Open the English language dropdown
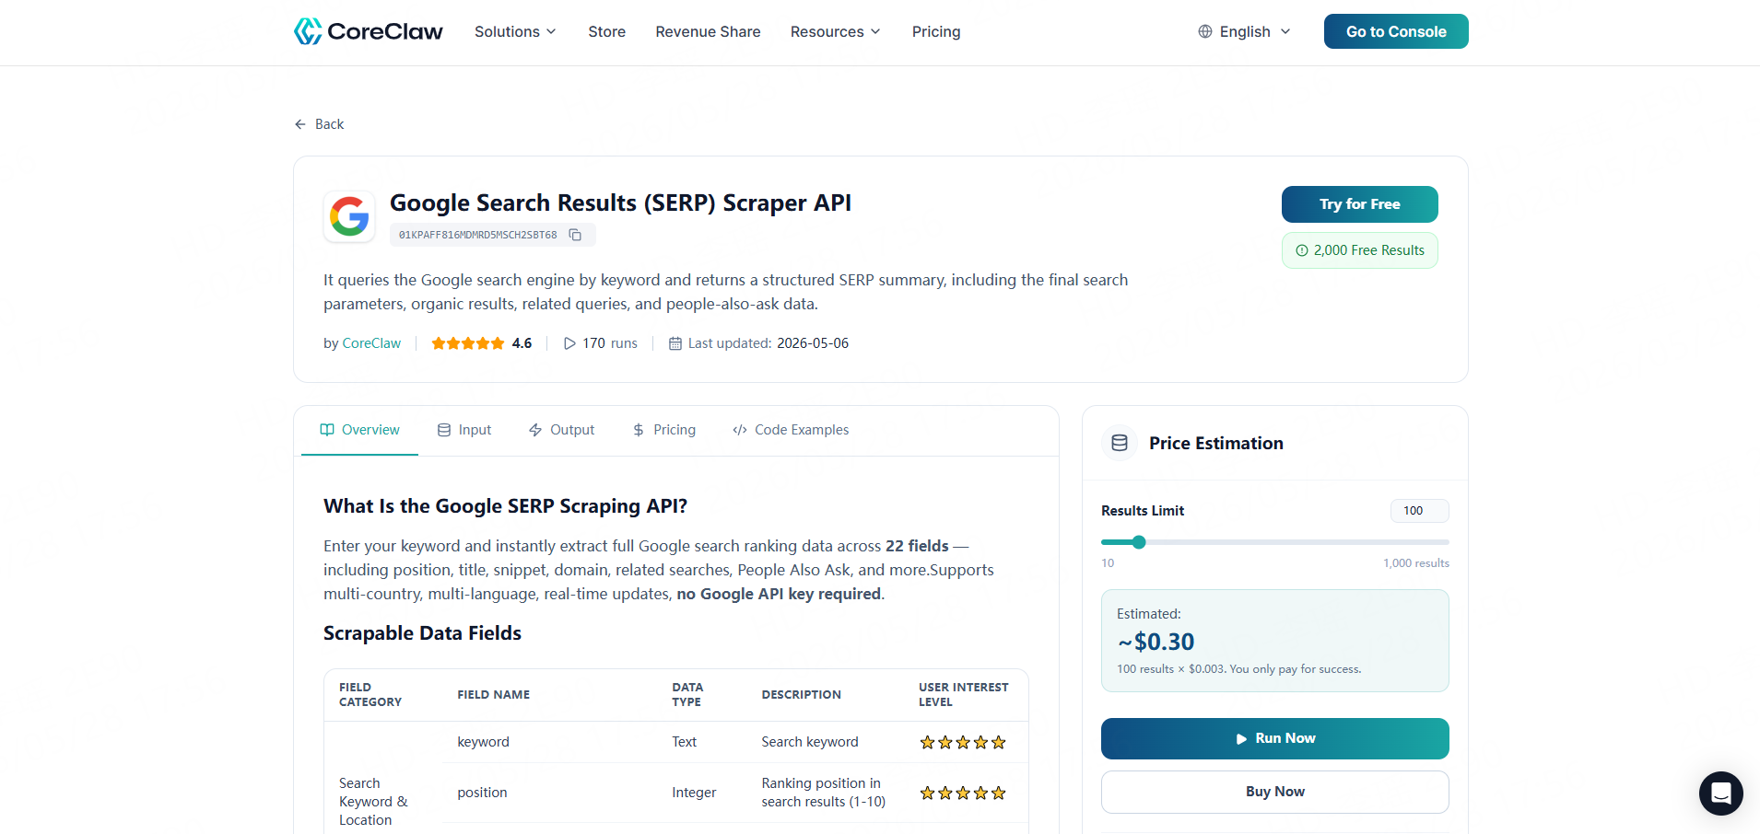The image size is (1760, 834). (1244, 31)
